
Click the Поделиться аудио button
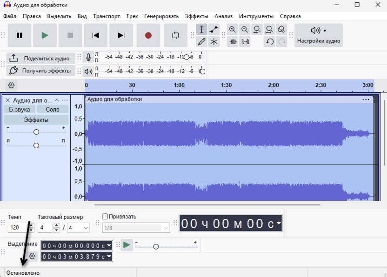click(x=40, y=58)
